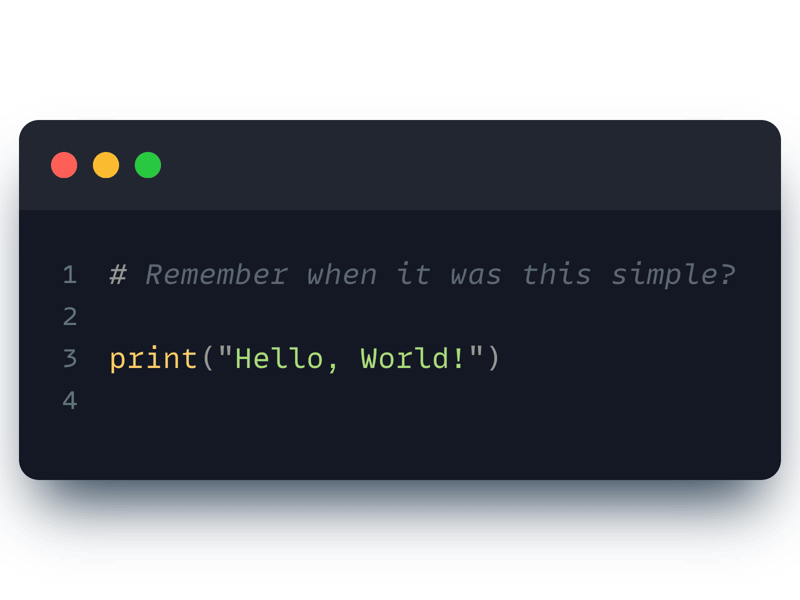Click the empty window title bar

point(450,165)
